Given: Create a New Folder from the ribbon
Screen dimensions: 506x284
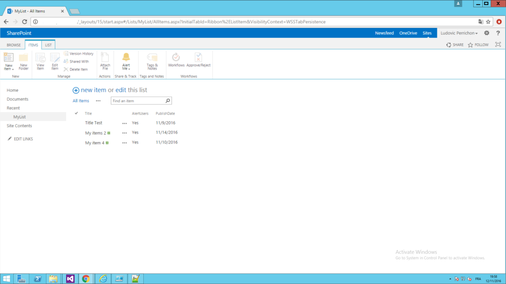Looking at the screenshot, I should [x=24, y=62].
